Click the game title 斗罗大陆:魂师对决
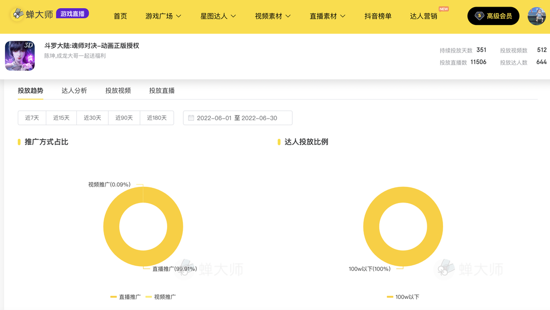The image size is (550, 310). tap(92, 46)
